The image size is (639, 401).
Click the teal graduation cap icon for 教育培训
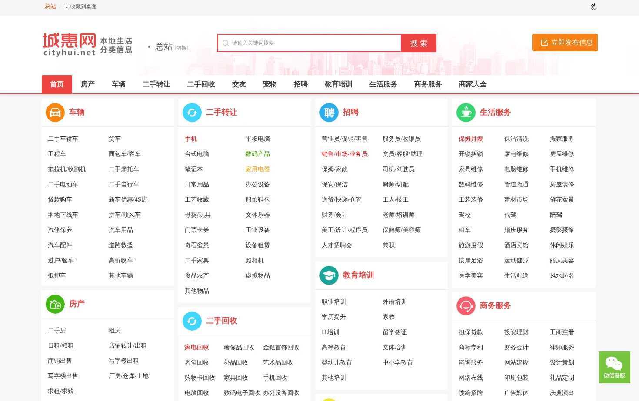[329, 275]
